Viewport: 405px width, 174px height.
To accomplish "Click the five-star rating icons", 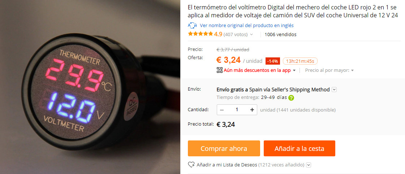I will point(201,34).
